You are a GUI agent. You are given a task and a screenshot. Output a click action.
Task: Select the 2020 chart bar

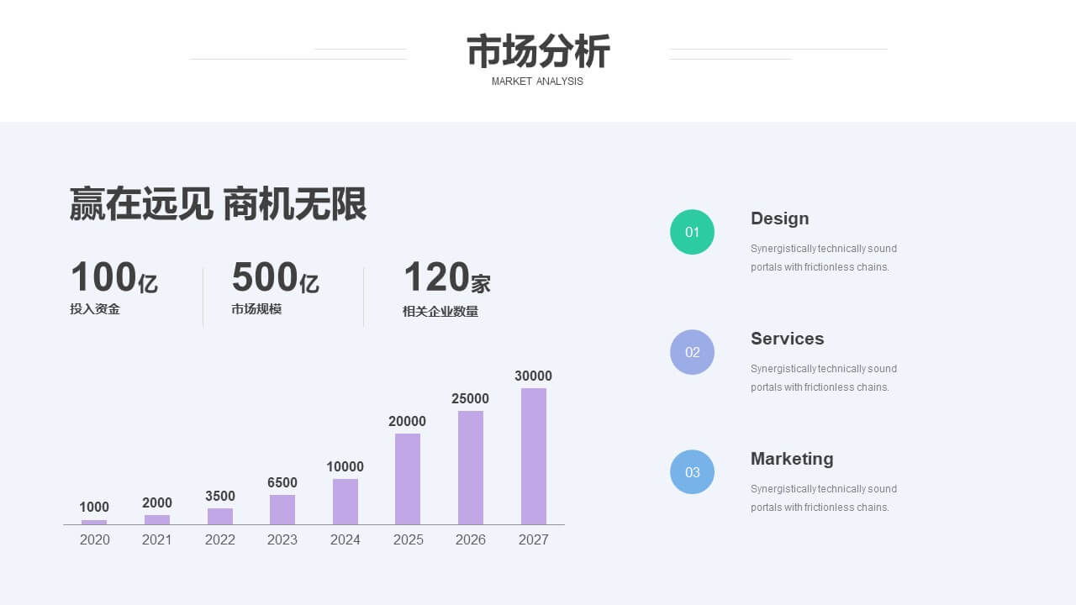tap(94, 522)
